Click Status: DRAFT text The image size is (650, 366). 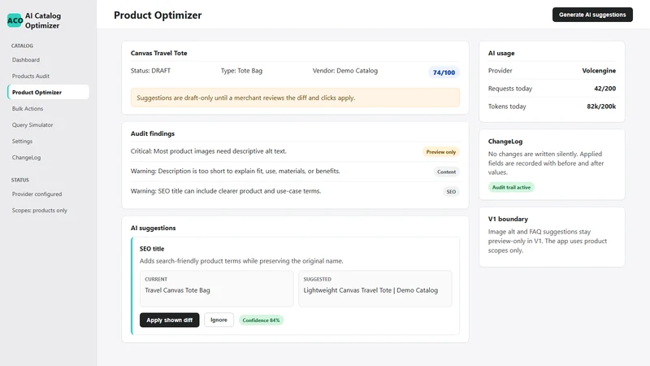[x=150, y=71]
